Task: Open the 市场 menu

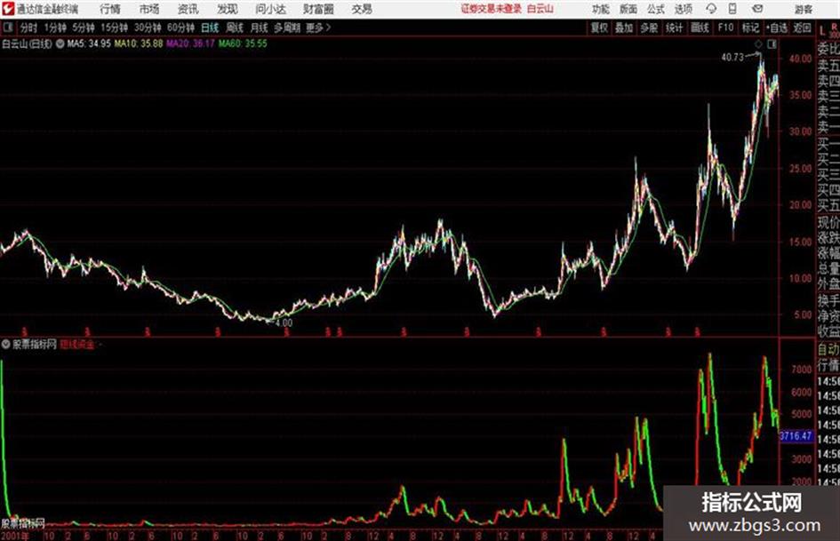Action: tap(149, 9)
